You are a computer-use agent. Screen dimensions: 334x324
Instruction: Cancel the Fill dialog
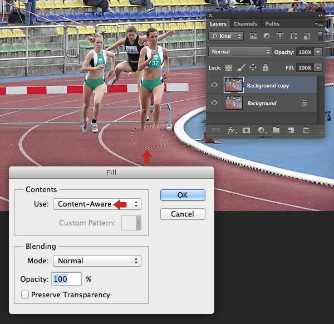tap(183, 214)
